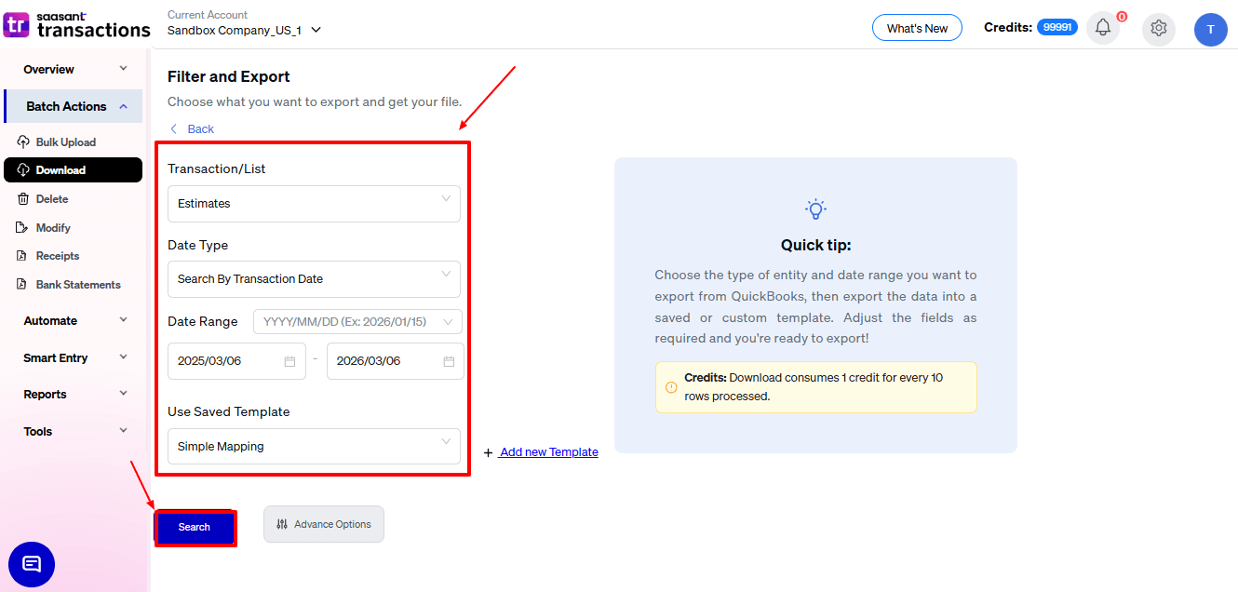1238x592 pixels.
Task: Open the Transaction/List Estimates dropdown
Action: click(x=314, y=203)
